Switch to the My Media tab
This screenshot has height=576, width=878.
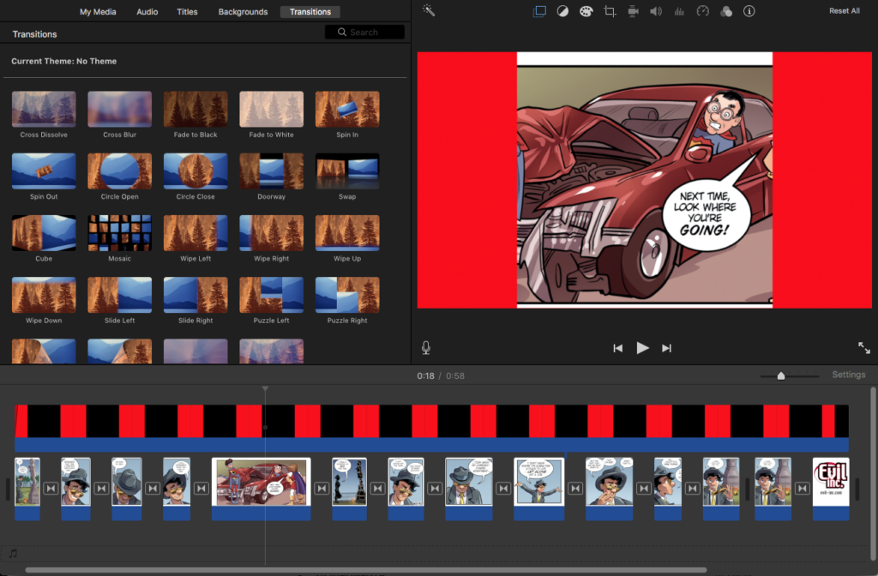(97, 12)
